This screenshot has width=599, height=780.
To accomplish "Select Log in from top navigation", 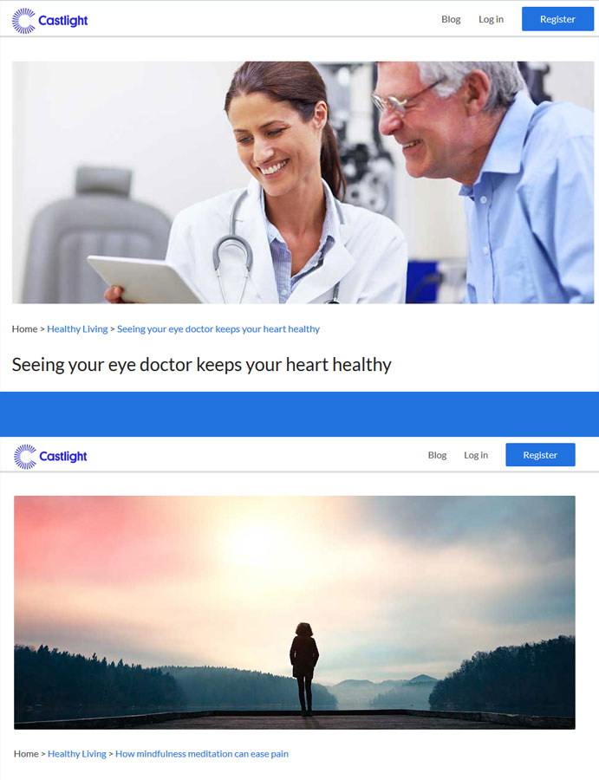I will pos(491,19).
